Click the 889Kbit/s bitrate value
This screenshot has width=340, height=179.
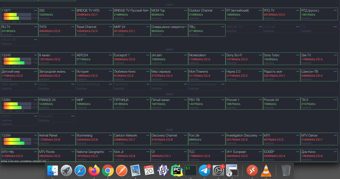[x=195, y=140]
